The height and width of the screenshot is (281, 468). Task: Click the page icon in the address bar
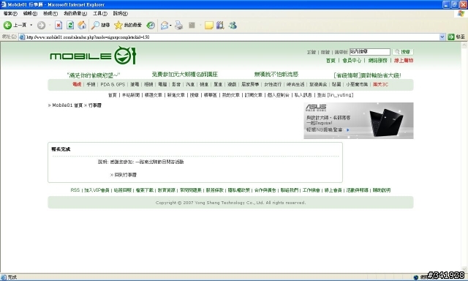(x=22, y=37)
